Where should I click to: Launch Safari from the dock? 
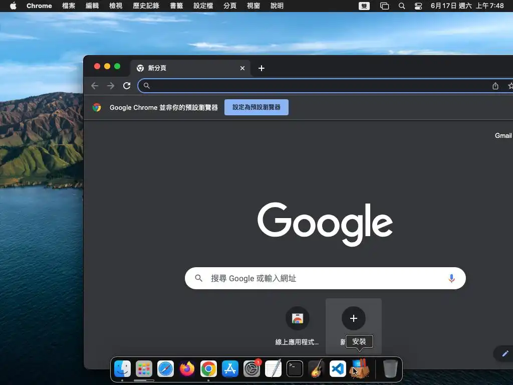click(x=165, y=369)
